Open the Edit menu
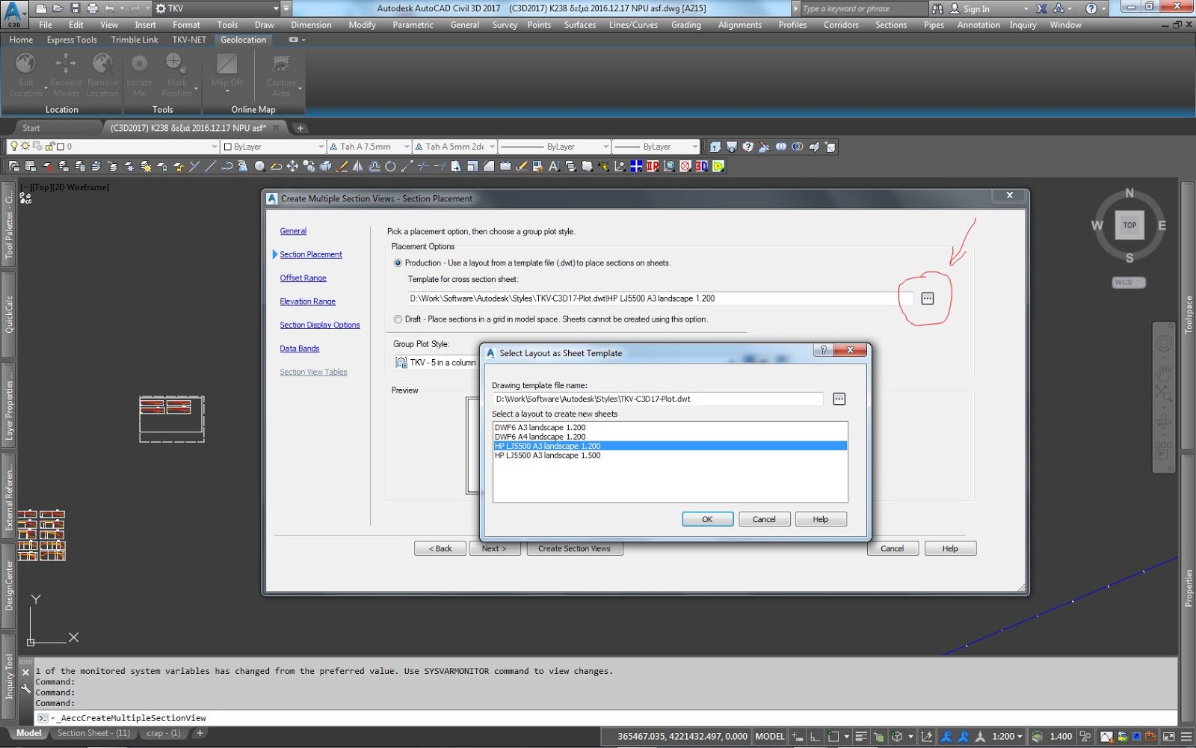Image resolution: width=1196 pixels, height=748 pixels. 76,25
